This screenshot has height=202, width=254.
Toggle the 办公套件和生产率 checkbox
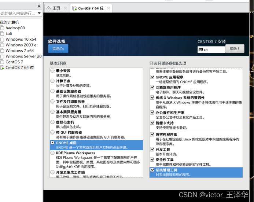[x=152, y=113]
